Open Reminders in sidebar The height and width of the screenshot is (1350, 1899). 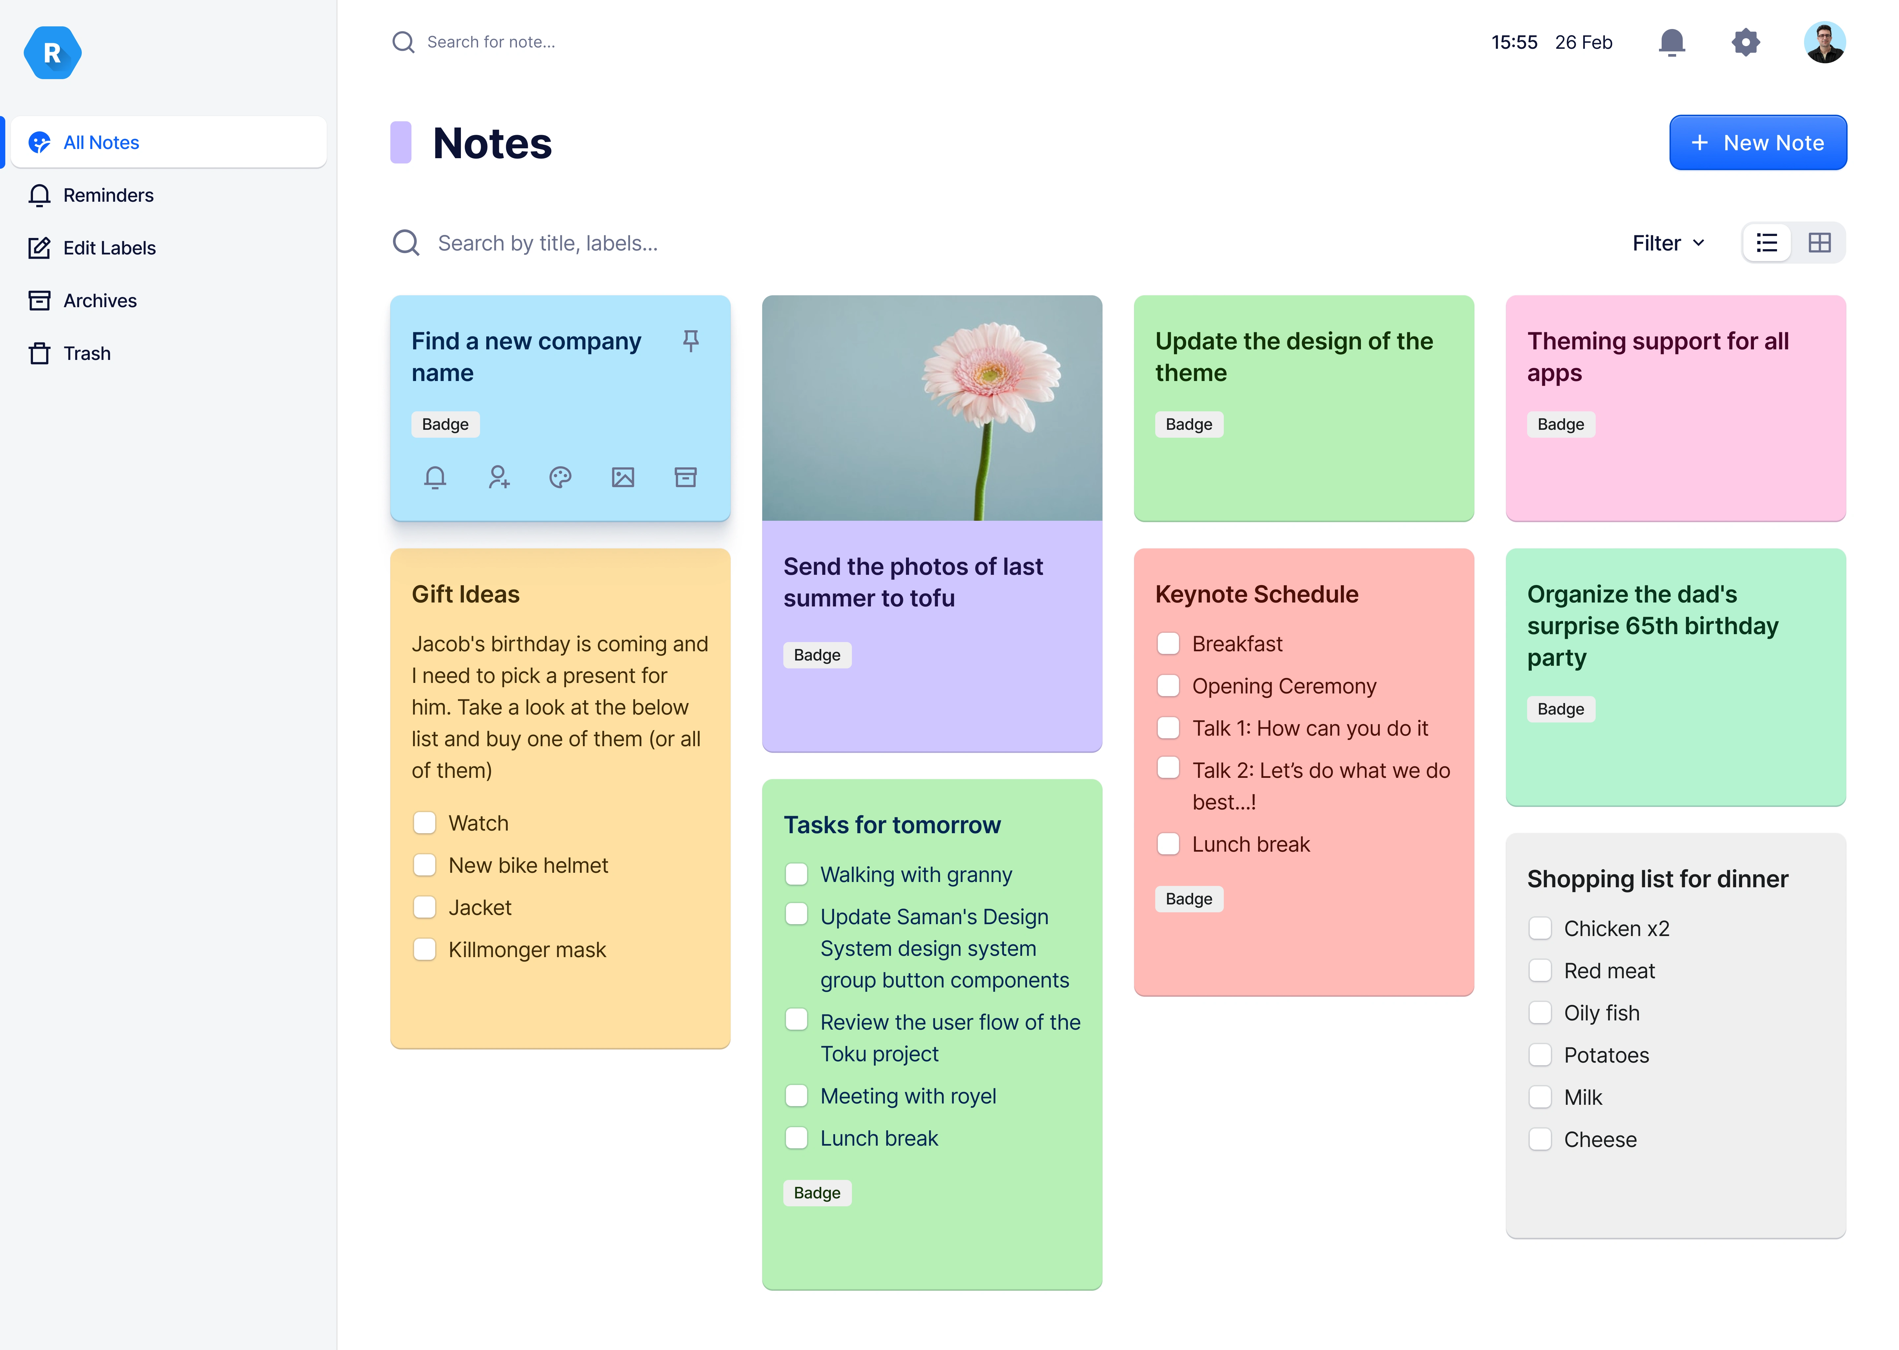tap(169, 195)
